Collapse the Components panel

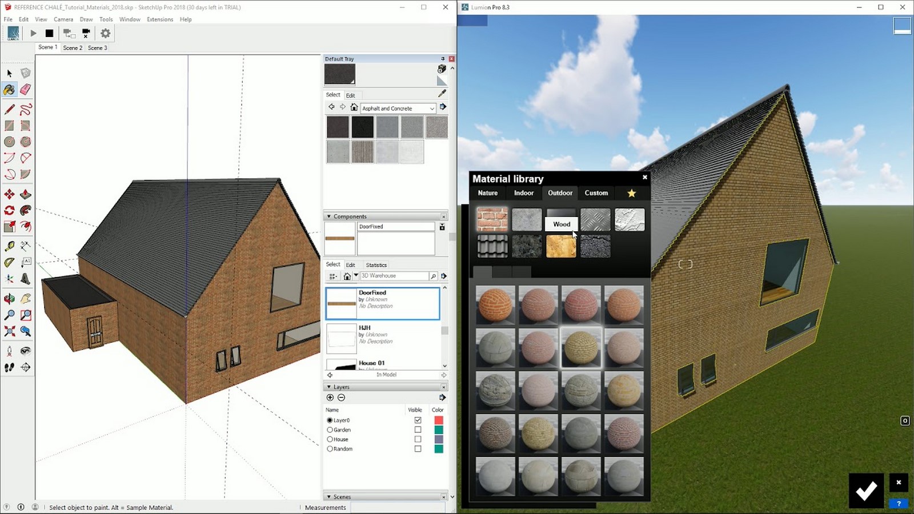tap(329, 216)
